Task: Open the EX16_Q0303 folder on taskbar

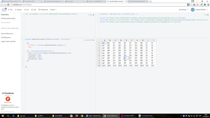Action: pyautogui.click(x=59, y=116)
